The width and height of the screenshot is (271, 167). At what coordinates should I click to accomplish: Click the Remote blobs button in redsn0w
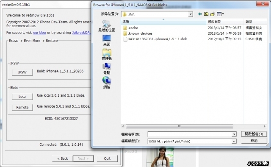pos(22,107)
